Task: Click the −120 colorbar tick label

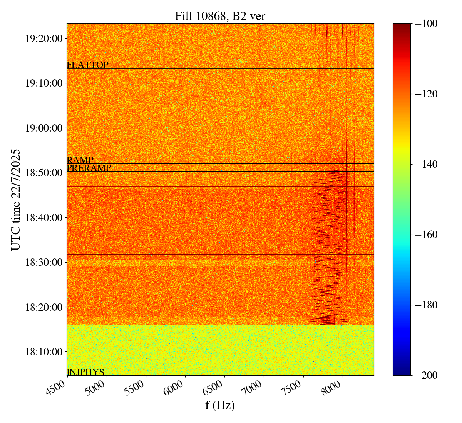Action: pos(427,94)
